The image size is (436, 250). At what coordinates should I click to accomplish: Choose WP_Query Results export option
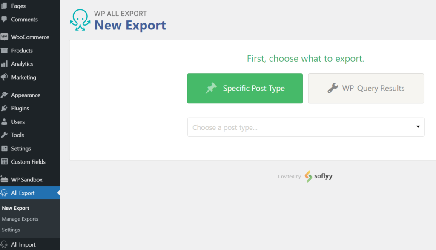tap(366, 89)
